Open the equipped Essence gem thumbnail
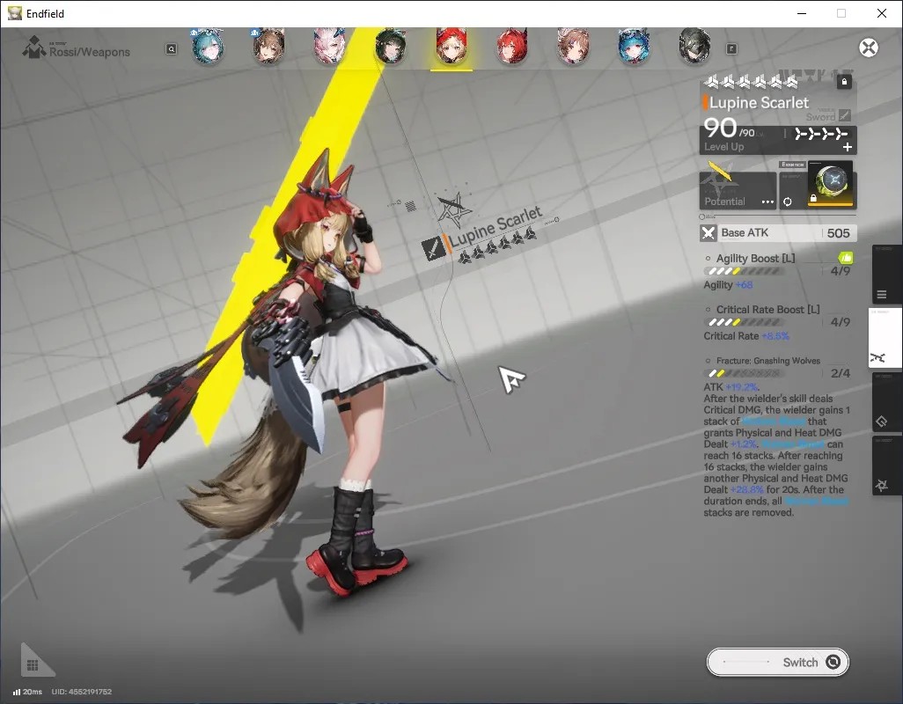 (x=830, y=183)
